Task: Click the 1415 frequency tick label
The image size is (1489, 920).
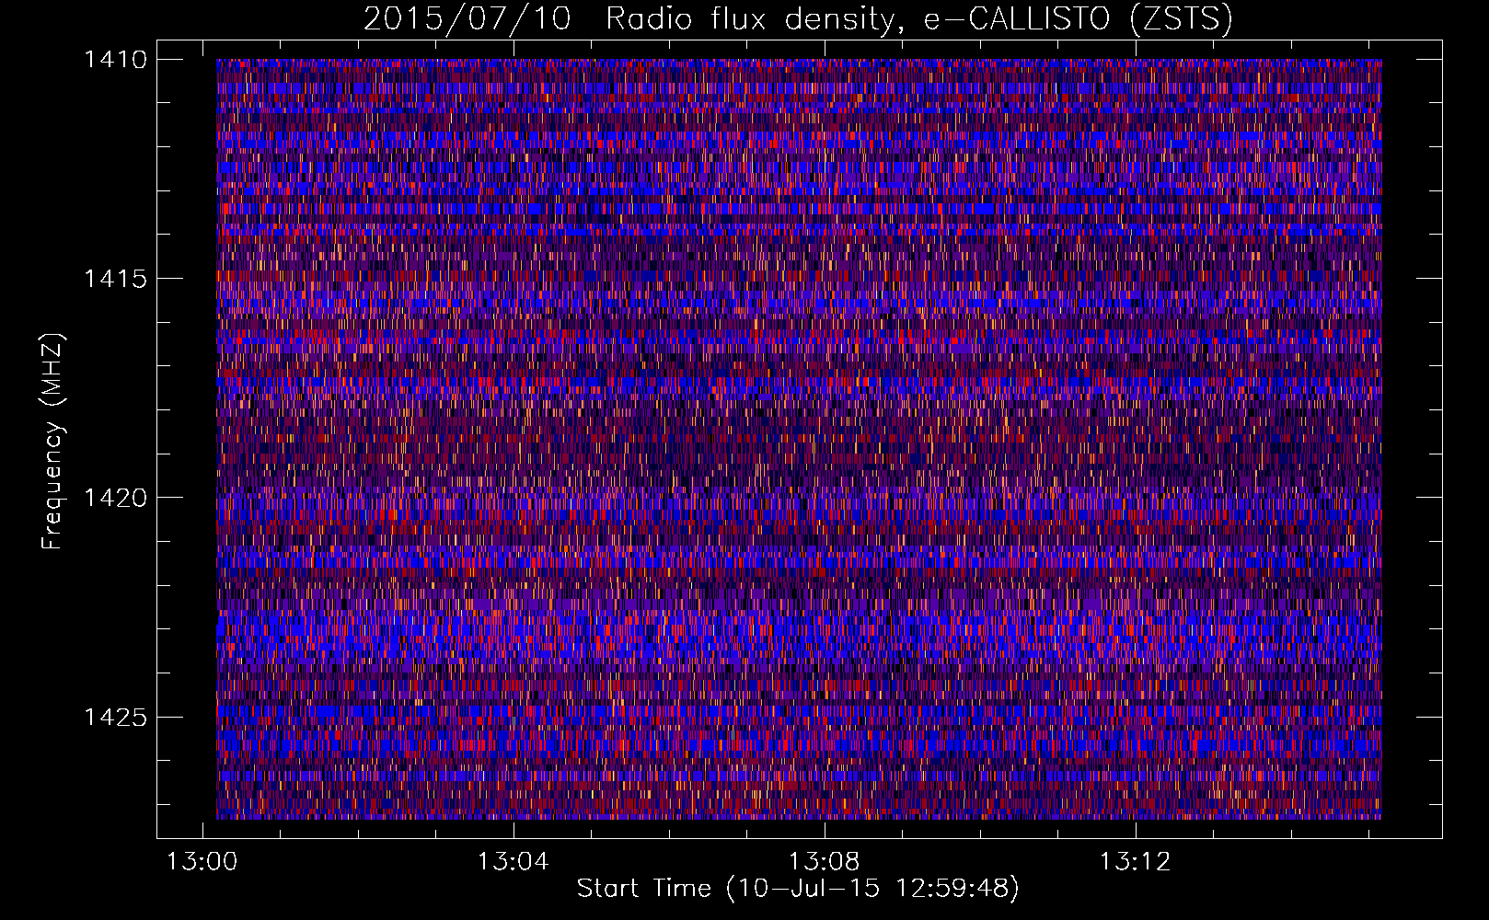Action: coord(115,279)
